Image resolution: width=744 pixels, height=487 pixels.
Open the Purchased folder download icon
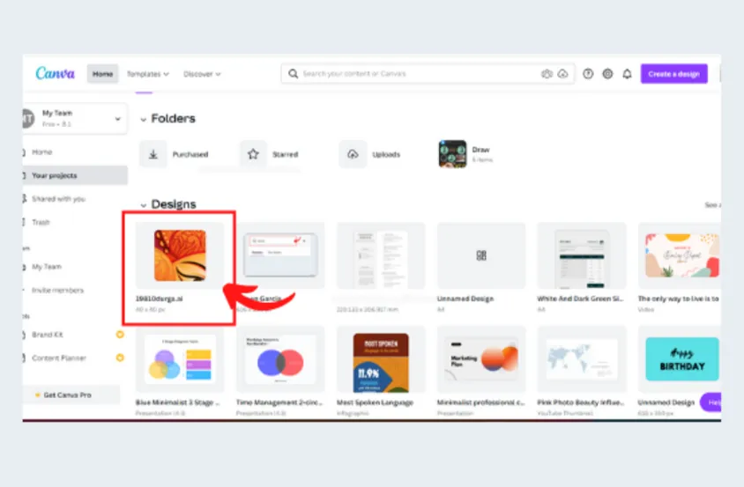point(153,154)
